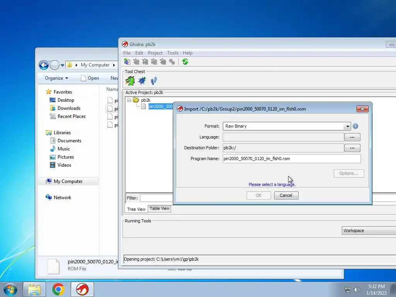Image resolution: width=396 pixels, height=297 pixels.
Task: Switch to the Table View tab
Action: tap(159, 208)
